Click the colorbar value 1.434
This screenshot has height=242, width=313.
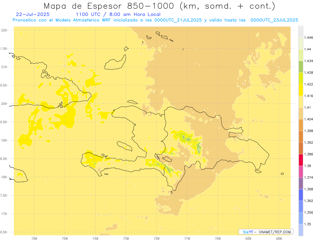(x=309, y=61)
